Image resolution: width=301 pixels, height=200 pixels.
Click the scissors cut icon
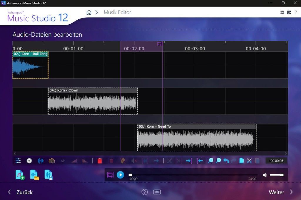(249, 161)
